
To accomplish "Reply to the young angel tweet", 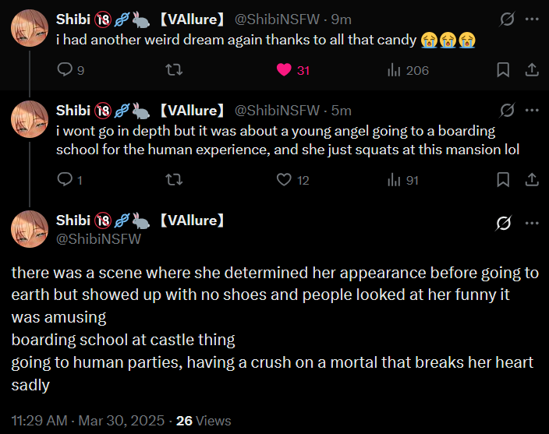I will click(66, 180).
